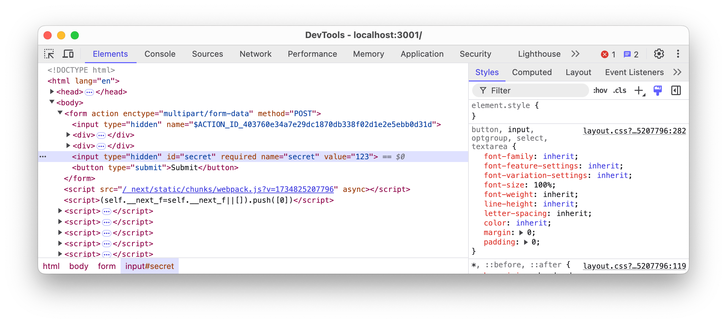Expand the padding shorthand triangle
Image resolution: width=727 pixels, height=324 pixels.
[x=526, y=242]
